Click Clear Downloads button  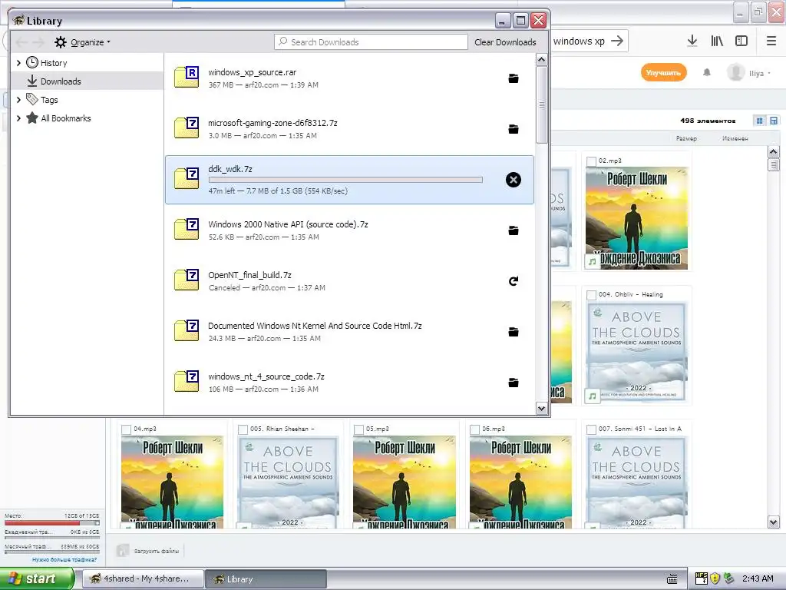pos(505,42)
